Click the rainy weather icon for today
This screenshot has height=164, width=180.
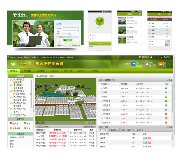pos(133,64)
